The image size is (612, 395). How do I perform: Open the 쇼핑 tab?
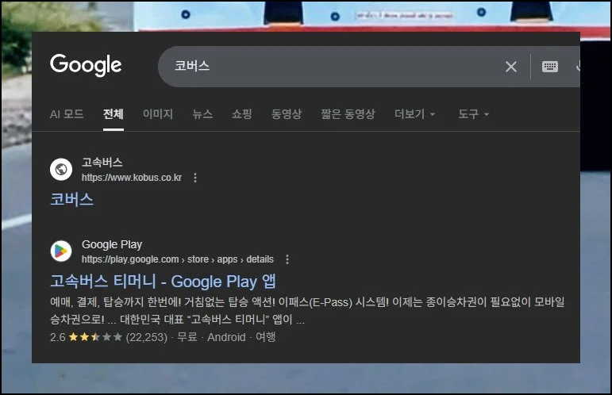tap(242, 114)
